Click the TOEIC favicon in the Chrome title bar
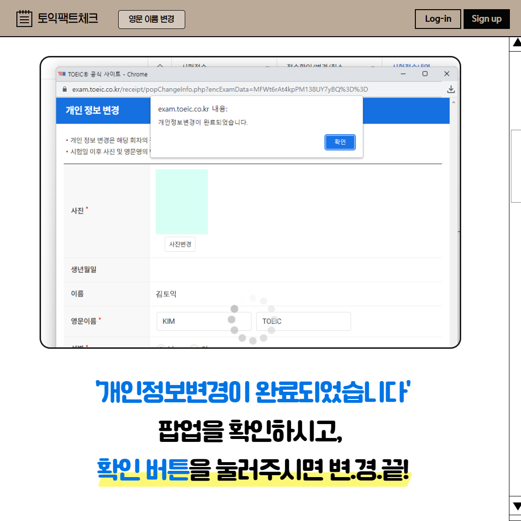The width and height of the screenshot is (521, 521). coord(62,74)
